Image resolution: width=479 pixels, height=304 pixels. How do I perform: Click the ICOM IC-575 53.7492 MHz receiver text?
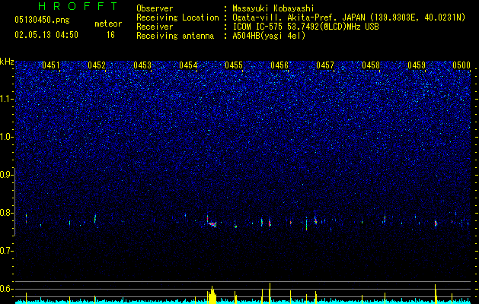(x=305, y=27)
